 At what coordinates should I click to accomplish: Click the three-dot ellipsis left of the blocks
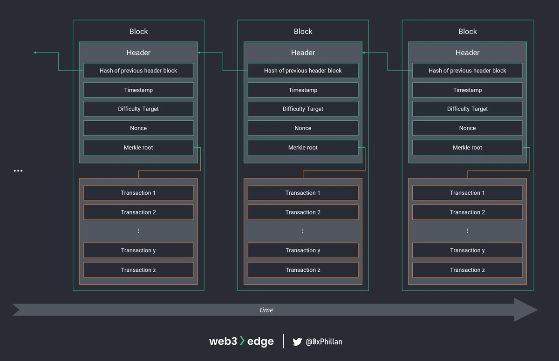[x=18, y=171]
